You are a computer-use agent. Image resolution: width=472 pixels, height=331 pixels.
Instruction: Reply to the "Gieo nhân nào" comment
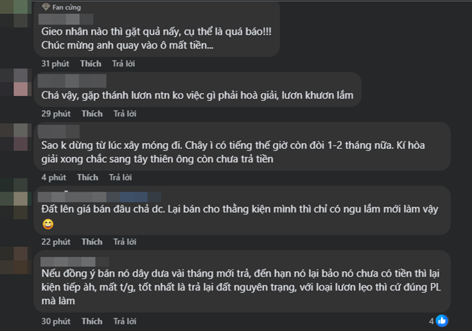(122, 63)
